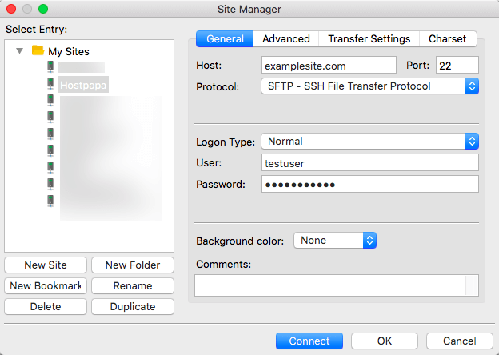Open the Protocol dropdown
Viewport: 499px width, 355px height.
pyautogui.click(x=369, y=86)
